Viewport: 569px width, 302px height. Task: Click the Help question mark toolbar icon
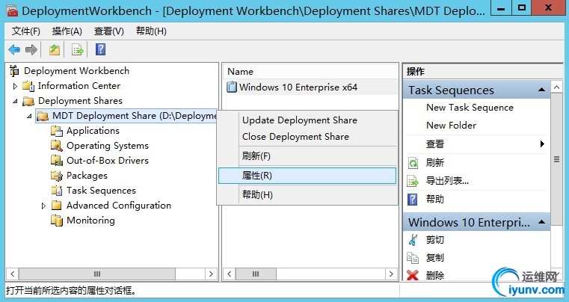pyautogui.click(x=100, y=50)
